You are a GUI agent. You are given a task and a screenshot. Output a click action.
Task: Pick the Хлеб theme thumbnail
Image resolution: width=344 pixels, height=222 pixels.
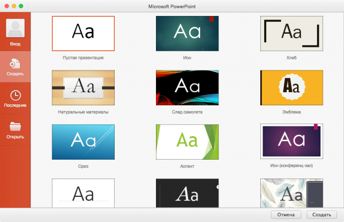pyautogui.click(x=292, y=33)
